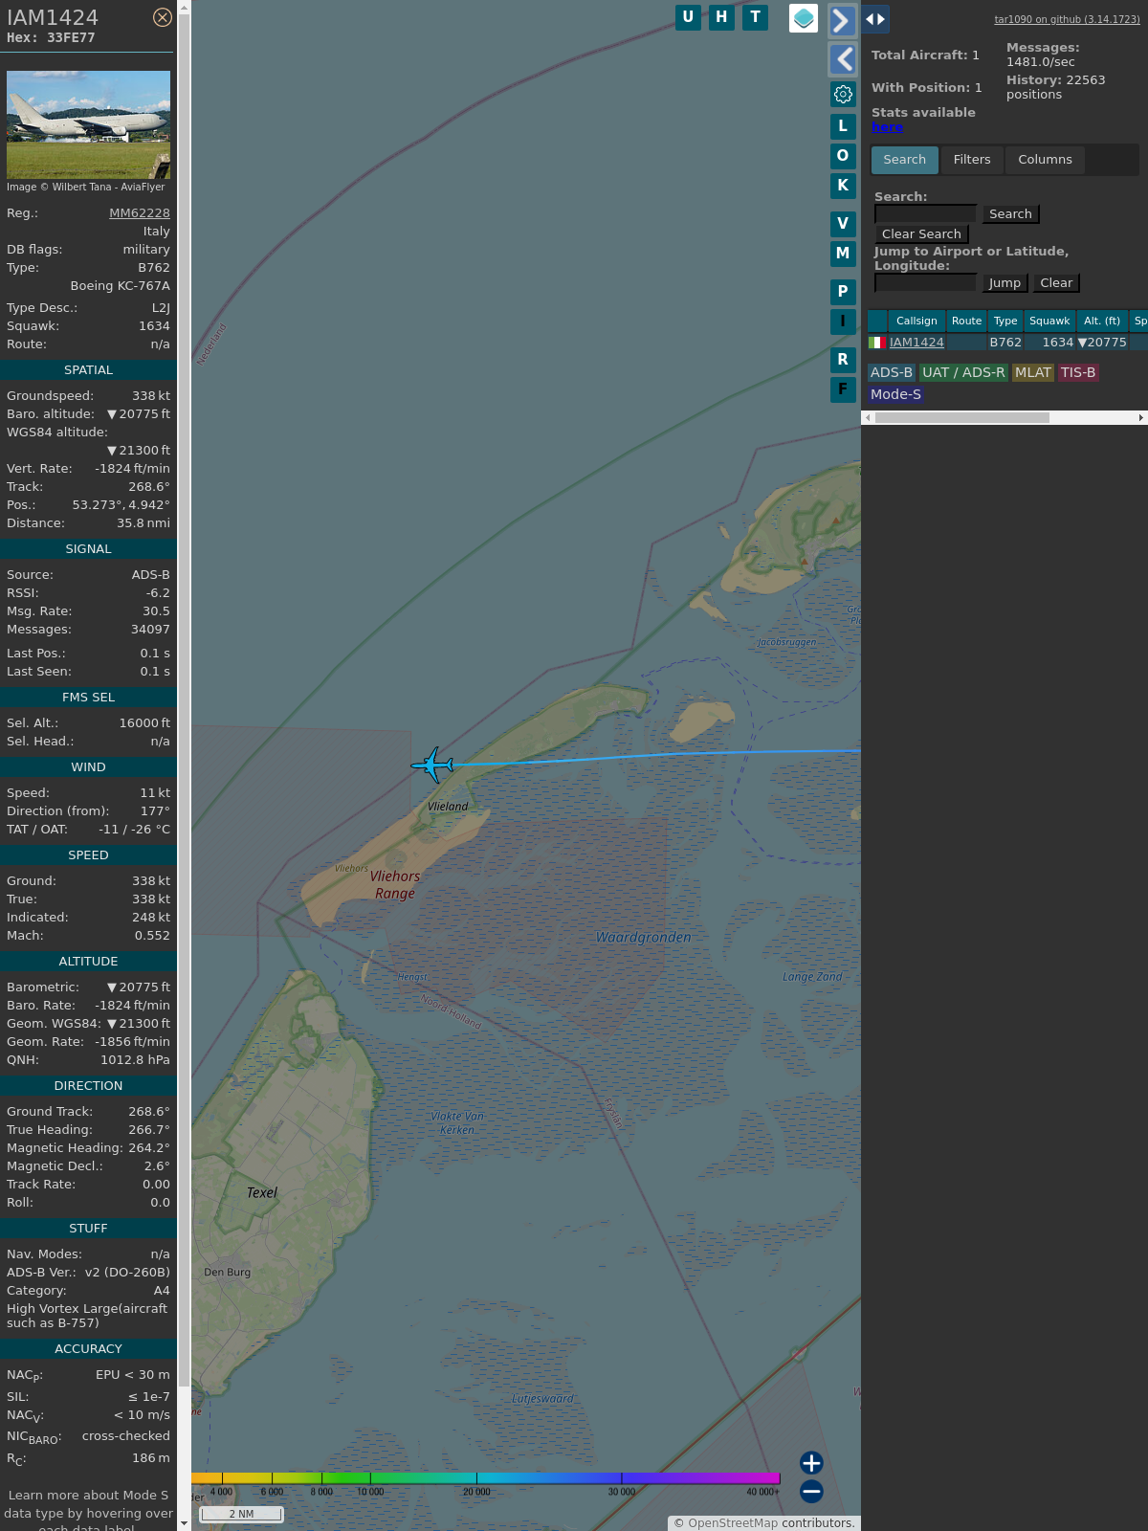Toggle the H map button
Screen dimensions: 1148x1531
coord(721,17)
